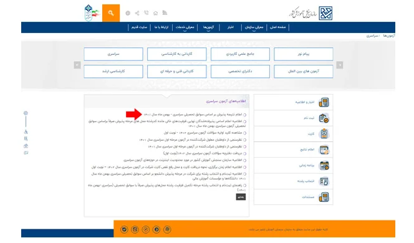This screenshot has height=243, width=414.
Task: Open link نظرسنجی از داوطلبان معلول شرکت‌کننده
Action: click(191, 140)
